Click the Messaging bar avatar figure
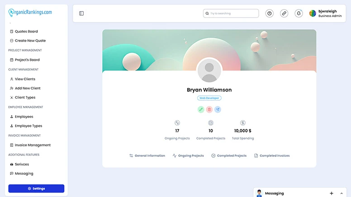The width and height of the screenshot is (351, 197). tap(259, 193)
